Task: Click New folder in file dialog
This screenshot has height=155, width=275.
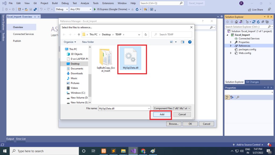Action: (x=88, y=42)
